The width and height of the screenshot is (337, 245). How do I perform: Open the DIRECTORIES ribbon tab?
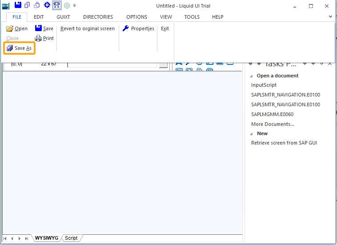tap(98, 17)
